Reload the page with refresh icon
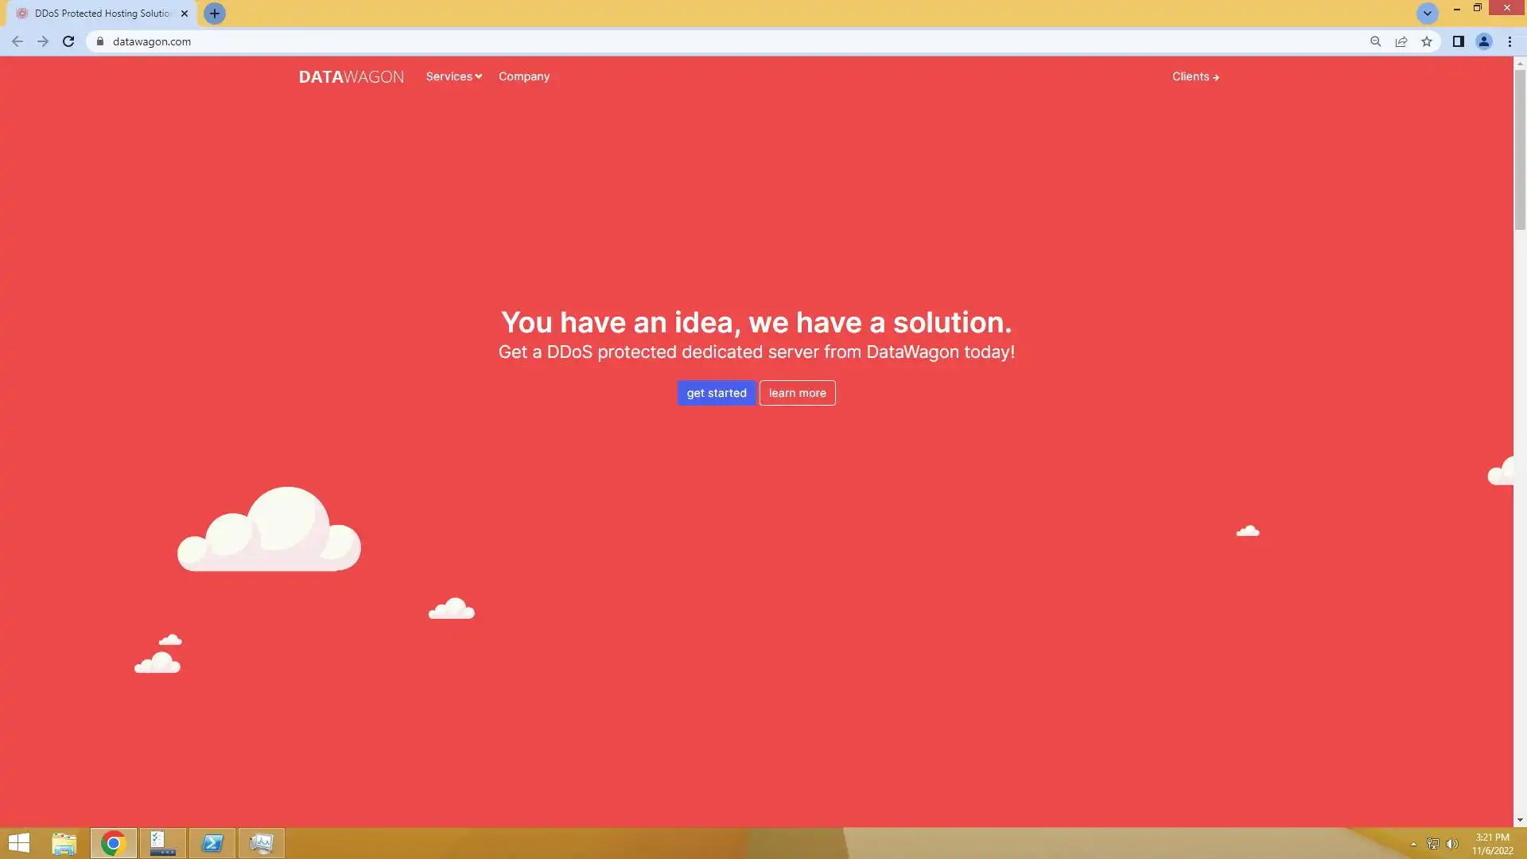Screen dimensions: 1527x859 coord(68,41)
